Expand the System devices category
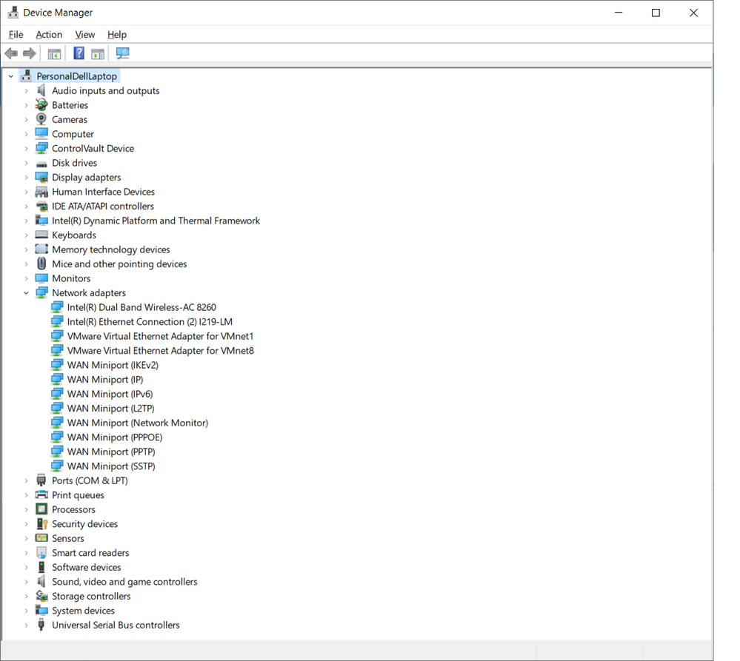This screenshot has height=661, width=740. (x=27, y=611)
